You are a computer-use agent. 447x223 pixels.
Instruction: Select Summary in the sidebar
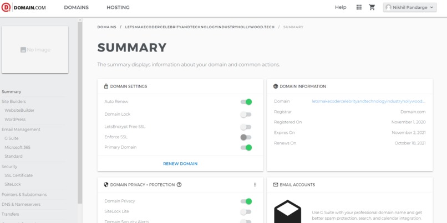click(12, 92)
